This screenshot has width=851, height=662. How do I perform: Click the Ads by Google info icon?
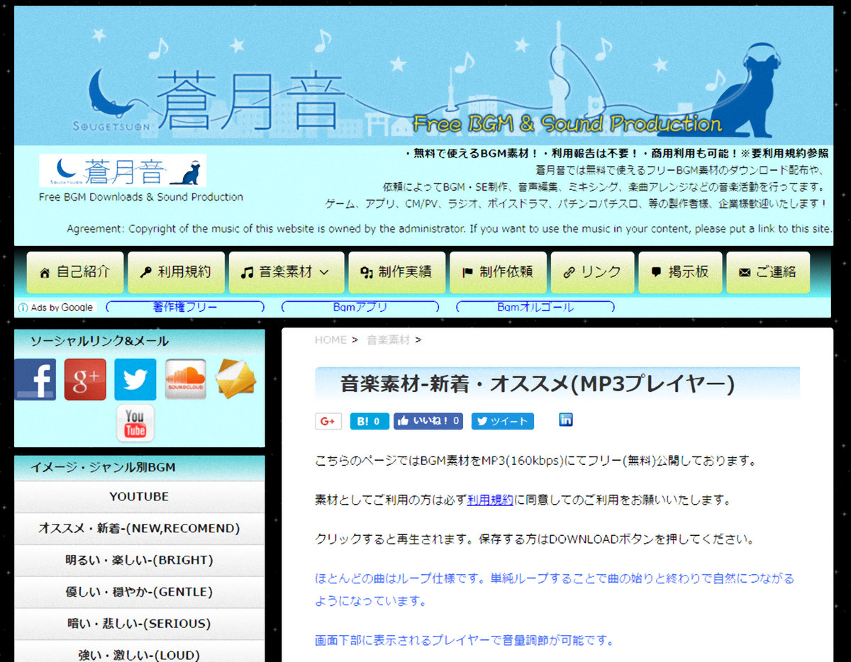tap(23, 308)
